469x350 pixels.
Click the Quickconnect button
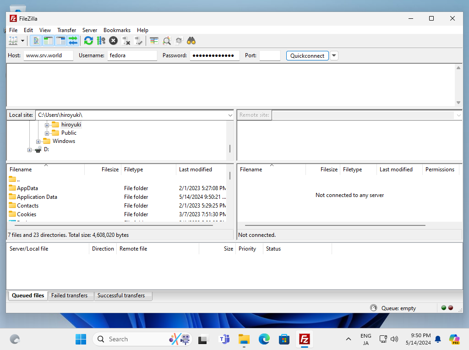(307, 55)
